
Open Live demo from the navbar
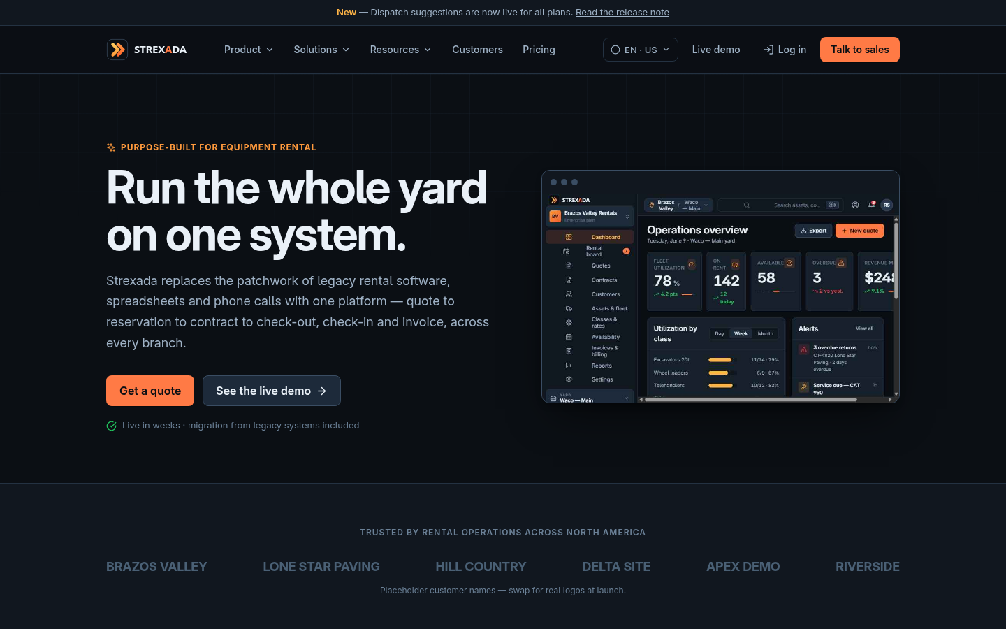[716, 50]
